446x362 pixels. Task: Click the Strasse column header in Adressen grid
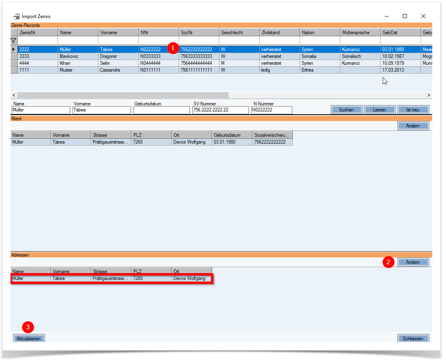(x=111, y=271)
